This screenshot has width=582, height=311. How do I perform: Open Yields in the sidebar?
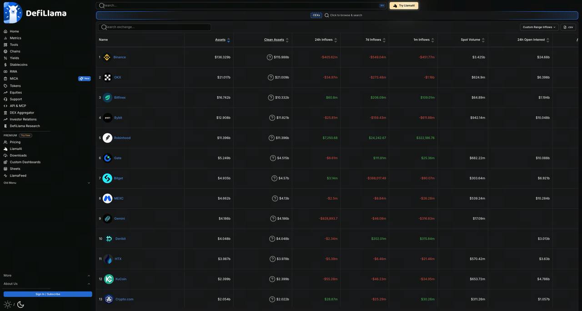[x=15, y=58]
